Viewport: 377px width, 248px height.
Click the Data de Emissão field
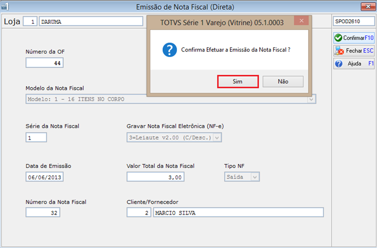[x=44, y=177]
